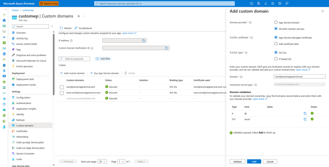
Task: Click the Create a resource plus icon
Action: click(x=4, y=15)
